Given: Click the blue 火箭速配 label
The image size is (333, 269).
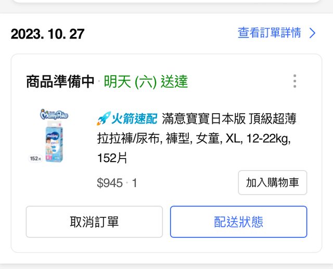Looking at the screenshot, I should tap(134, 119).
